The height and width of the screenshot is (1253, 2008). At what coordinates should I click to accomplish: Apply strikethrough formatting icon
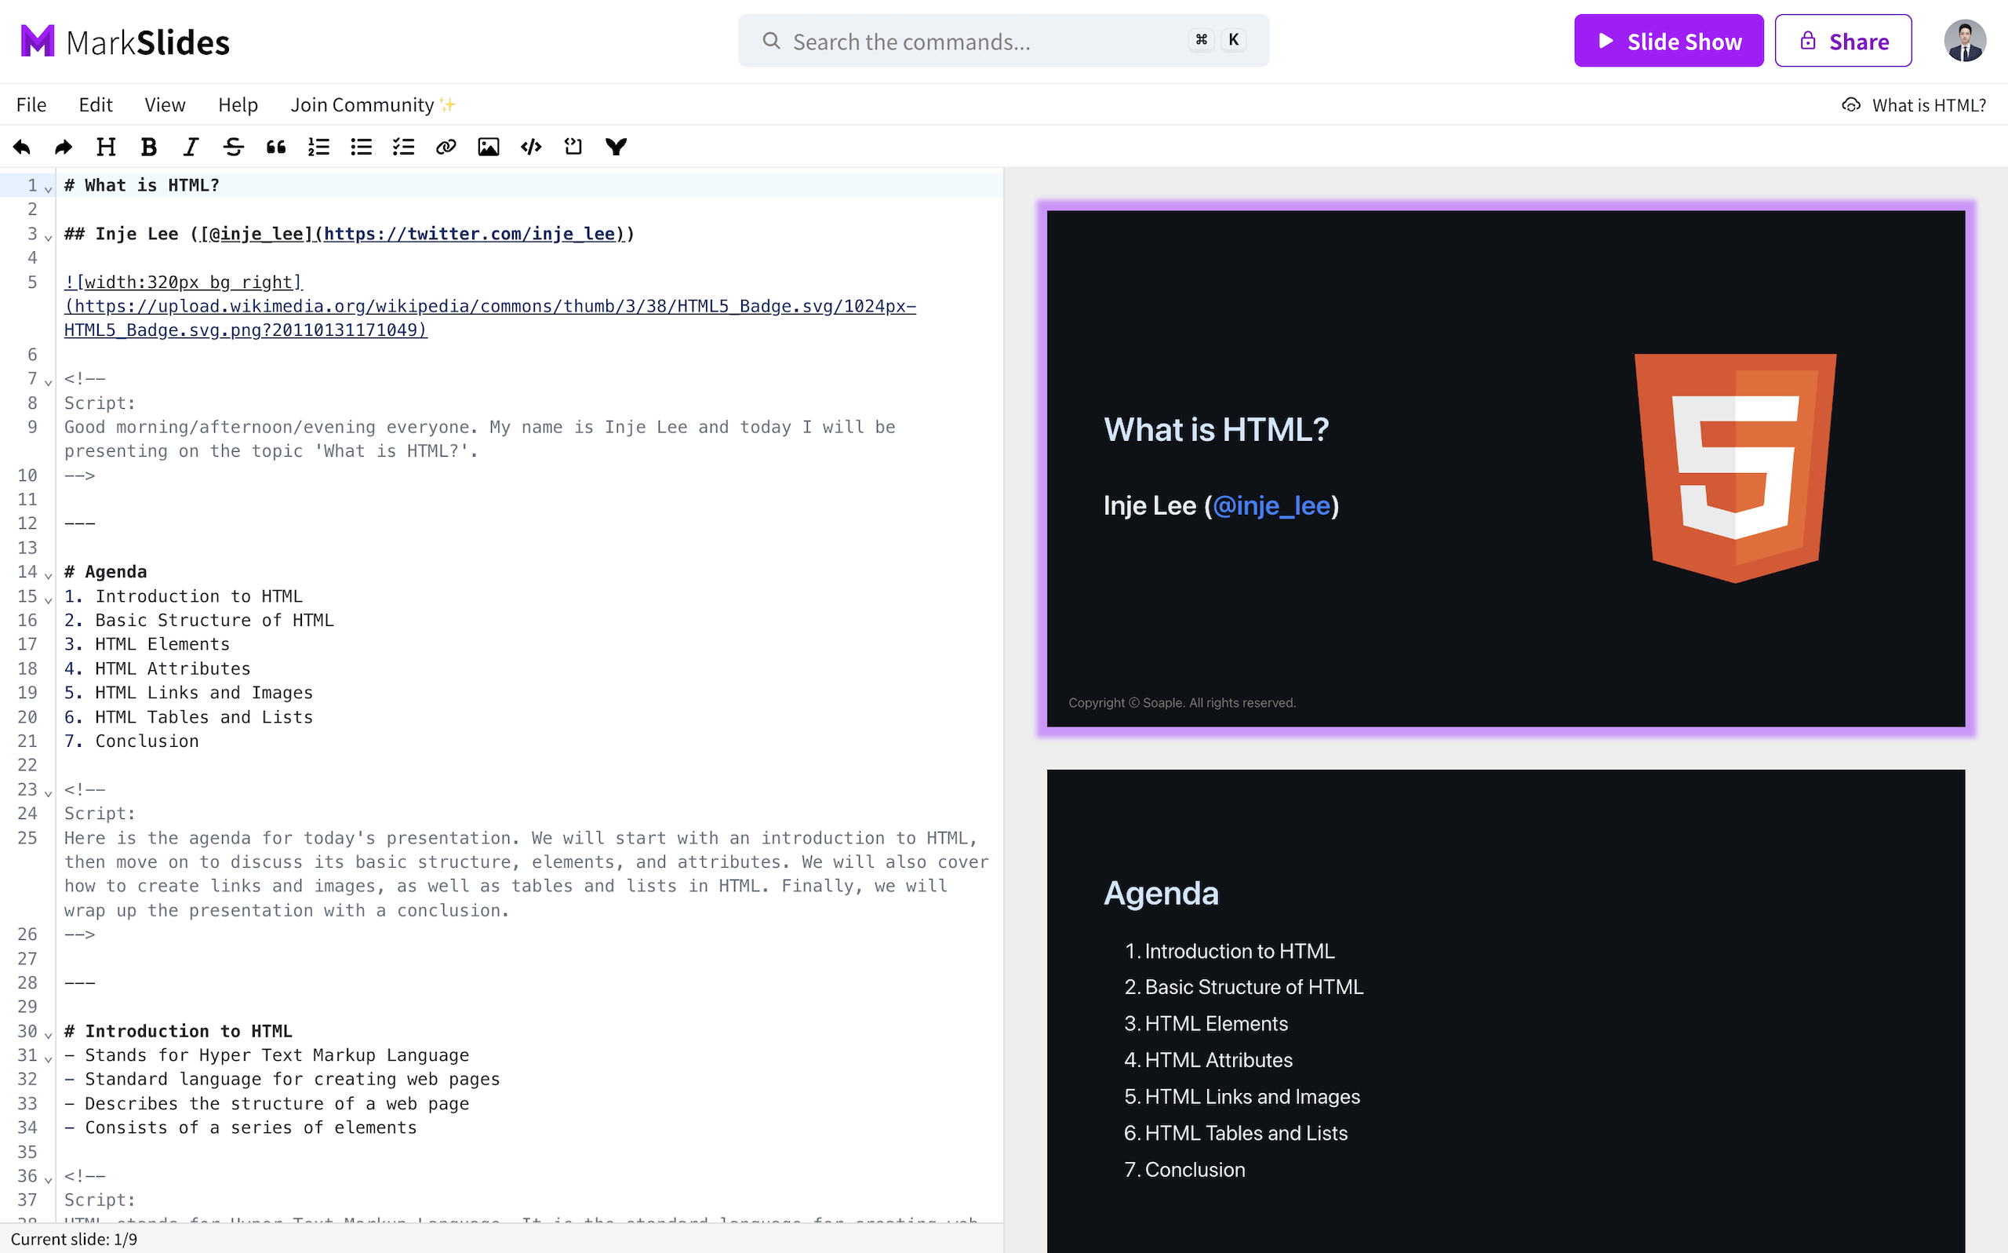[234, 147]
